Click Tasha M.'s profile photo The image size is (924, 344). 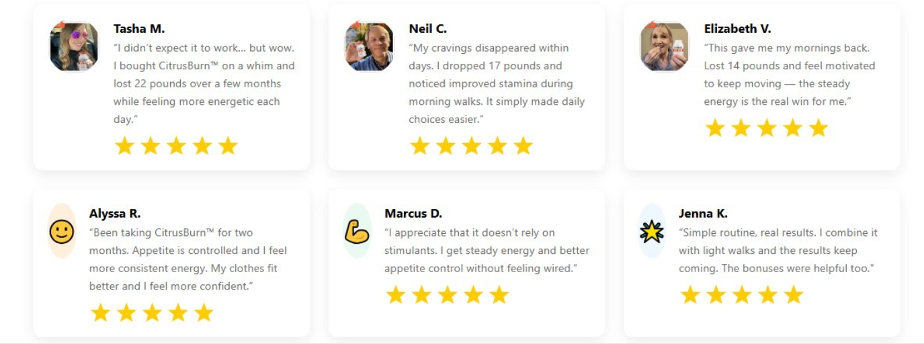[x=74, y=46]
